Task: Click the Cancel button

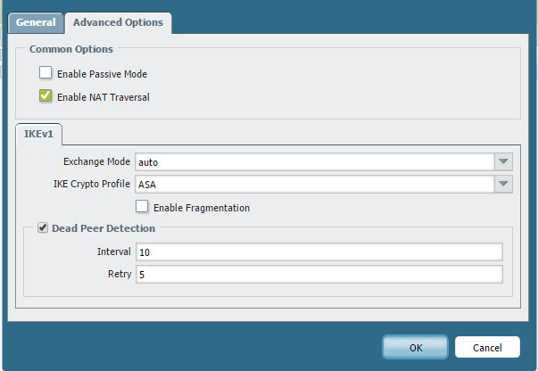Action: click(x=486, y=346)
